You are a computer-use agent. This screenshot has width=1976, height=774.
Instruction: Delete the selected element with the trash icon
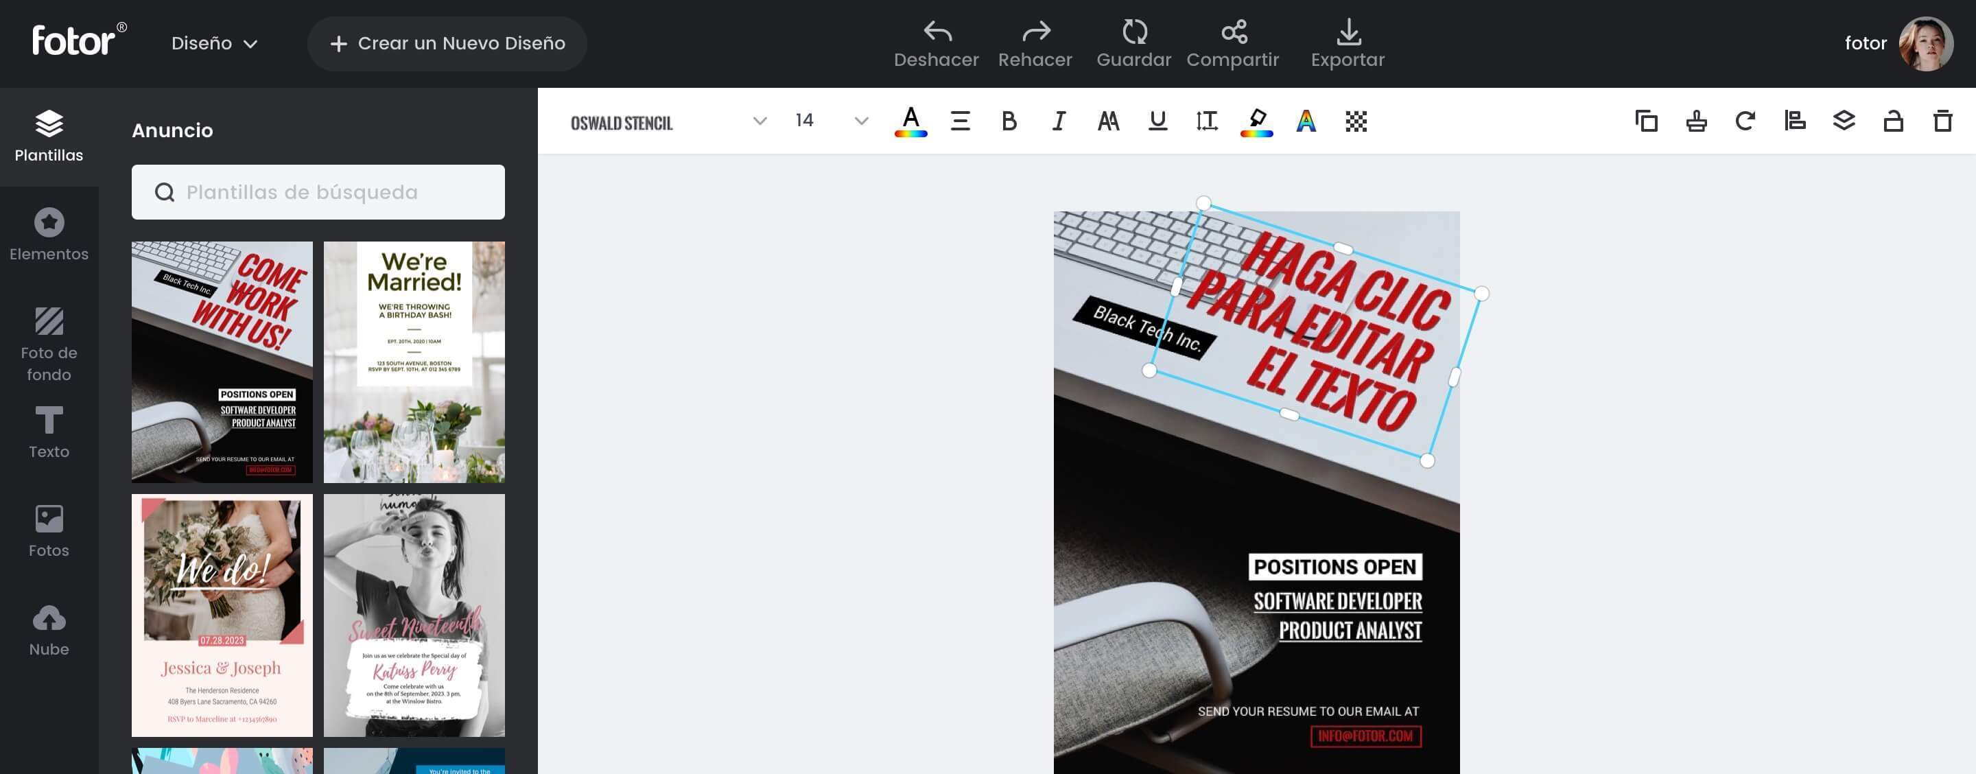click(x=1942, y=121)
